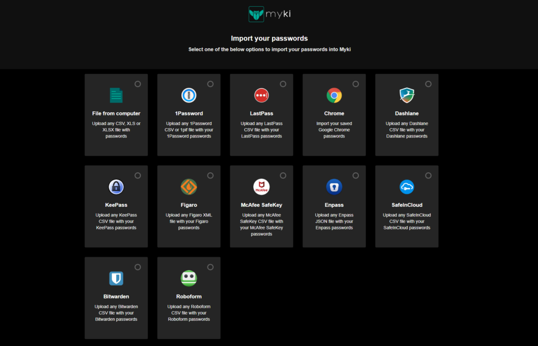Select the Roboform radio button

coord(210,267)
